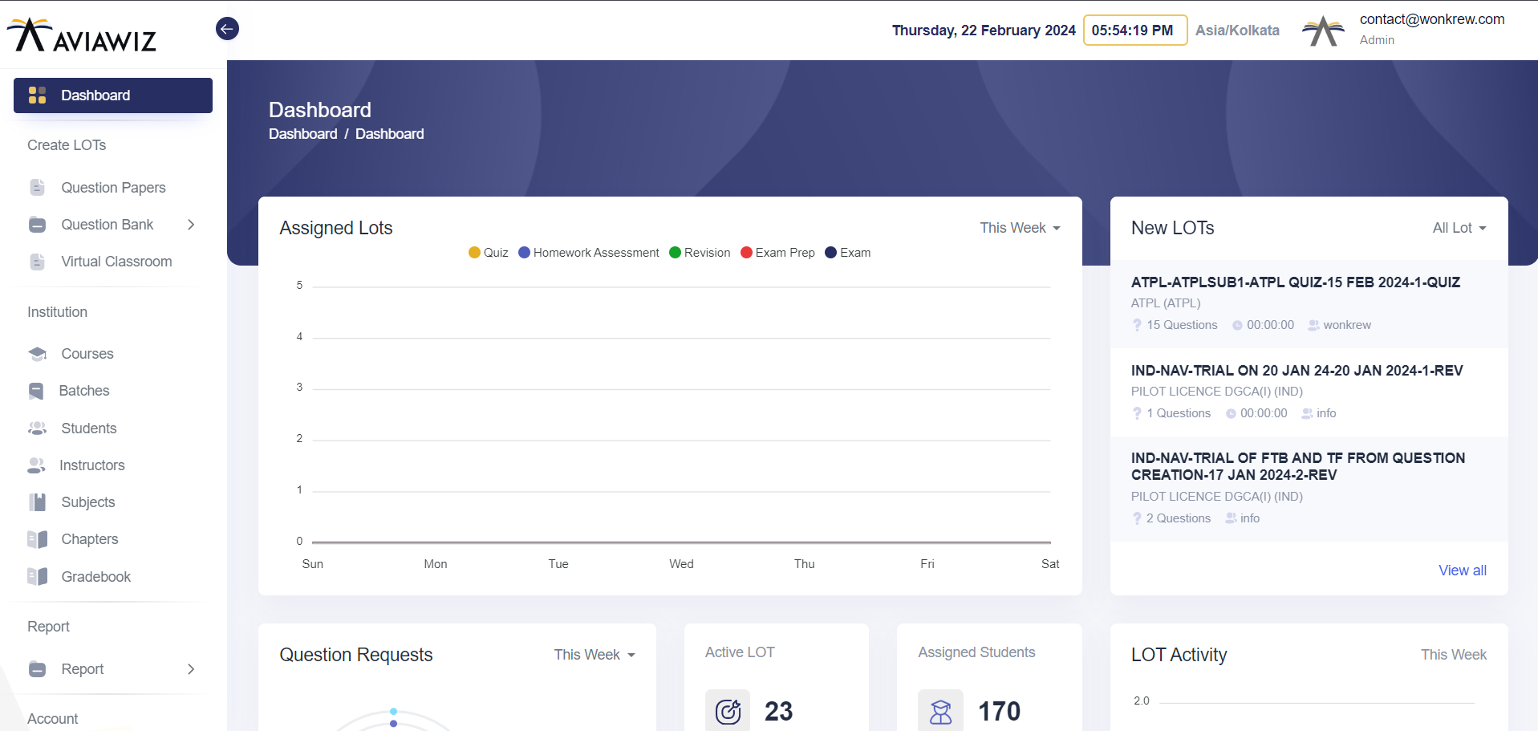Click the Virtual Classroom icon
Image resolution: width=1538 pixels, height=731 pixels.
(x=37, y=262)
